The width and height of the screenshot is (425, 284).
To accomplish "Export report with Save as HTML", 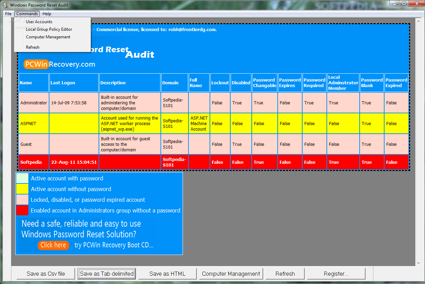I will (x=167, y=274).
